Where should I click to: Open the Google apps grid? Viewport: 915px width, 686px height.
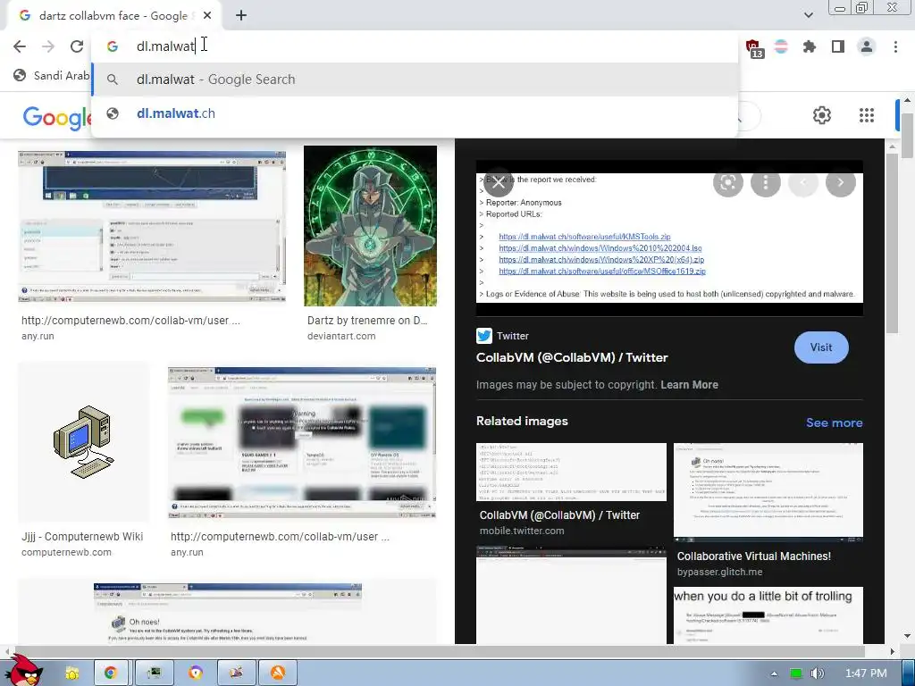tap(867, 115)
